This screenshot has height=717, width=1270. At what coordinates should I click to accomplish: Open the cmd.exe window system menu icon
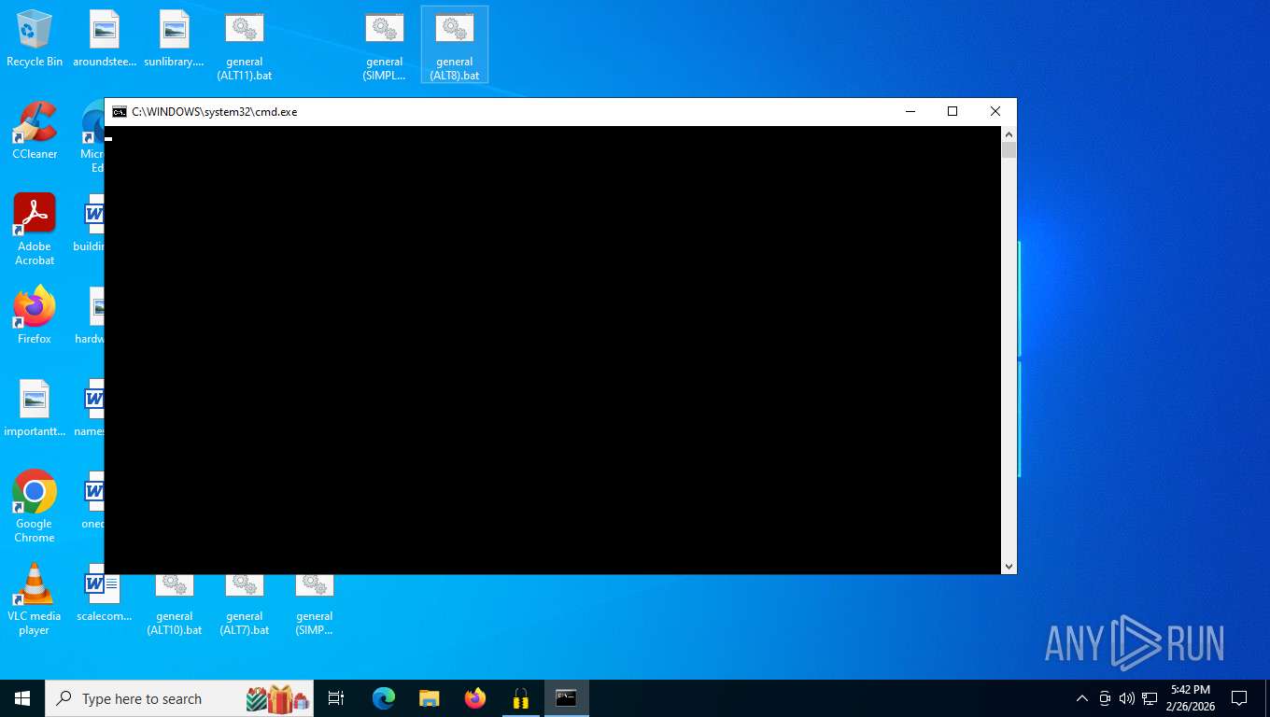click(120, 112)
